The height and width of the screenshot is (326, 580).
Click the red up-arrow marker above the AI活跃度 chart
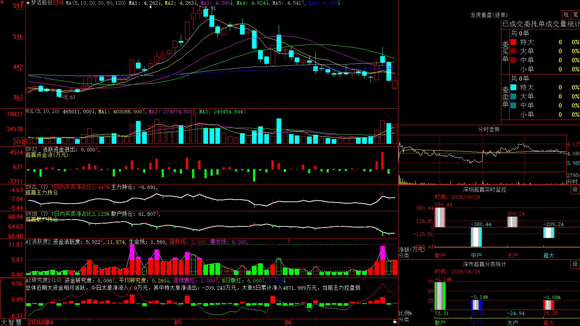(289, 241)
